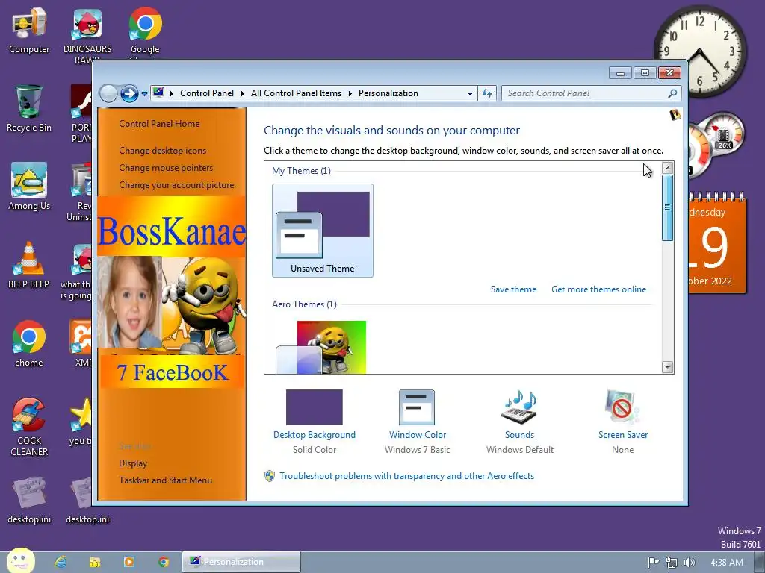Open Troubleshoot problems with transparency link
The height and width of the screenshot is (573, 765).
(x=407, y=476)
